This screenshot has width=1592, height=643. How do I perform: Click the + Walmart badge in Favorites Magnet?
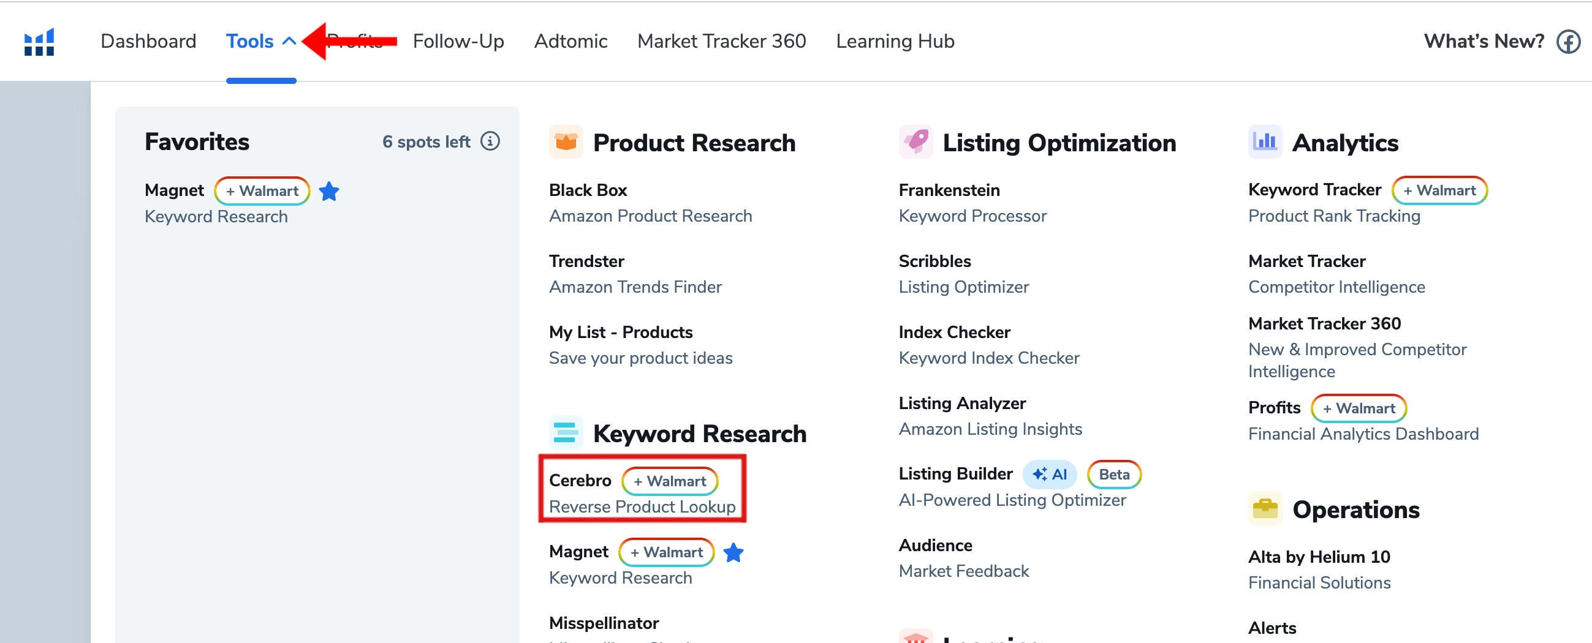[x=262, y=191]
